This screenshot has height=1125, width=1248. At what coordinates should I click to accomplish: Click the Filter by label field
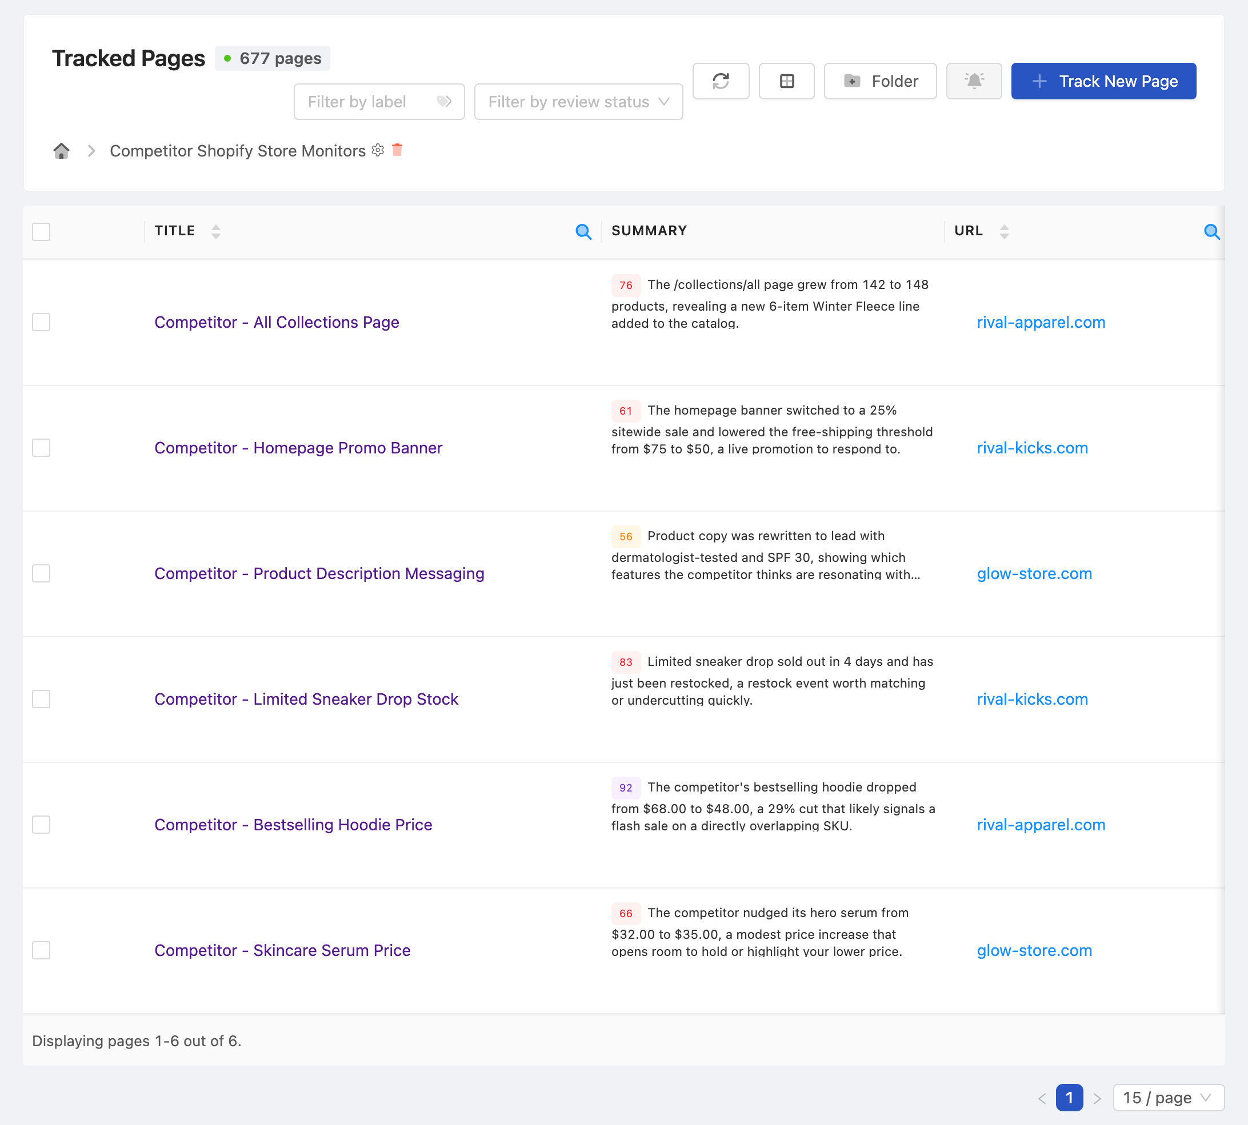point(378,102)
